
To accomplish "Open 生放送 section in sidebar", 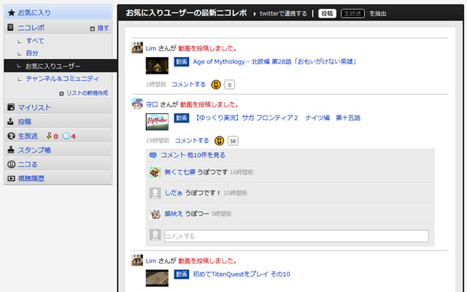I will (x=28, y=136).
